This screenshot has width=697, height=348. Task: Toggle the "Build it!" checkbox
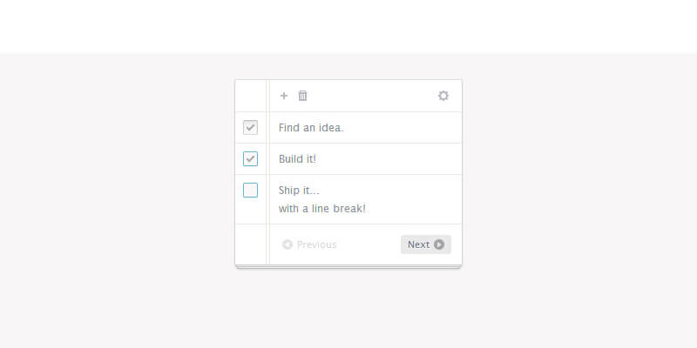[250, 159]
